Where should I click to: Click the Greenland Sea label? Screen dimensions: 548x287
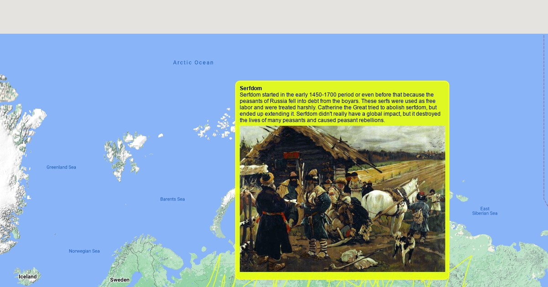click(x=61, y=167)
